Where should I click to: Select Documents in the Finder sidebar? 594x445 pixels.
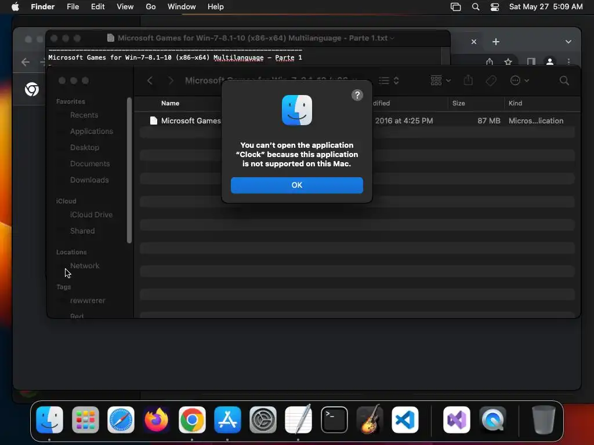point(90,164)
